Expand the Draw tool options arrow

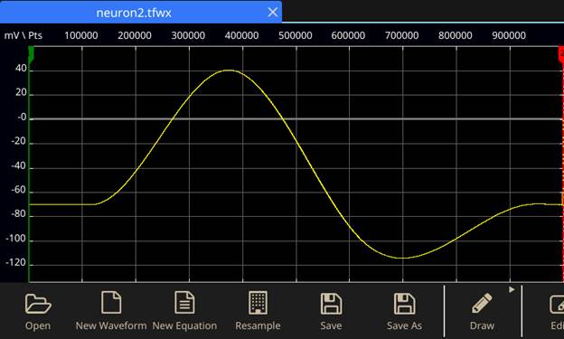[x=512, y=289]
